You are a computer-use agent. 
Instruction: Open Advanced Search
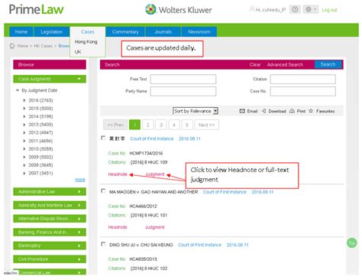click(x=285, y=65)
